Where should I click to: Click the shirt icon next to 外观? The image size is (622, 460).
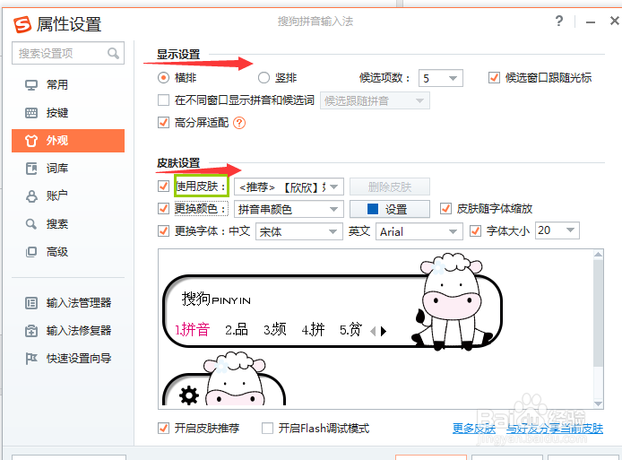click(x=31, y=141)
